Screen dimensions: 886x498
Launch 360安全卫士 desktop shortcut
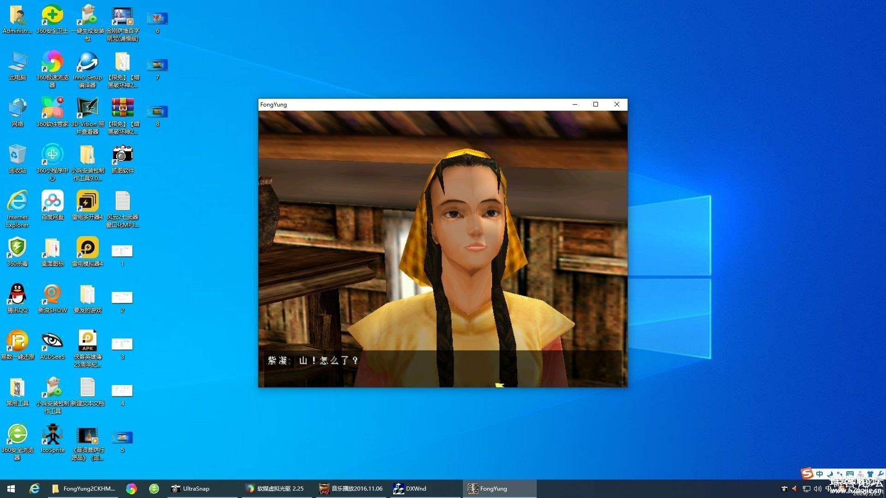point(52,20)
